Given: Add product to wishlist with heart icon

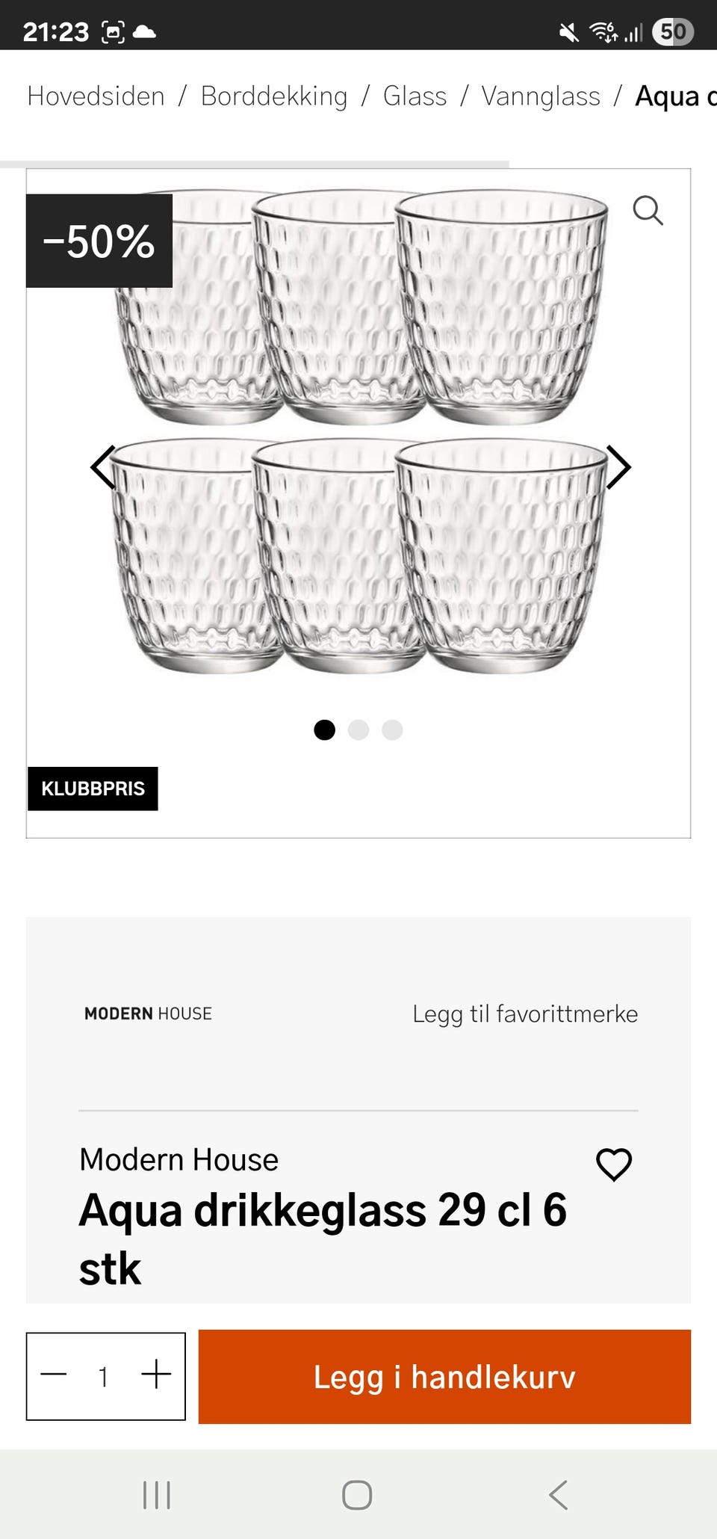Looking at the screenshot, I should click(x=614, y=1165).
